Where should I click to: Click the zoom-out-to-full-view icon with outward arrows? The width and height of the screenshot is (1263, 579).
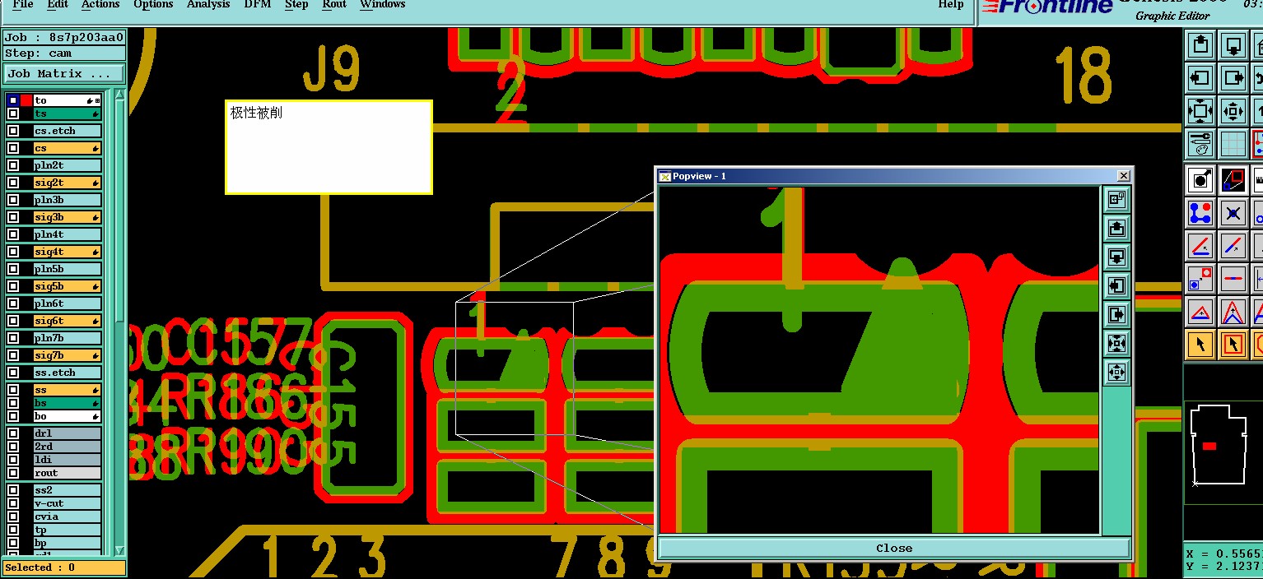[1200, 111]
